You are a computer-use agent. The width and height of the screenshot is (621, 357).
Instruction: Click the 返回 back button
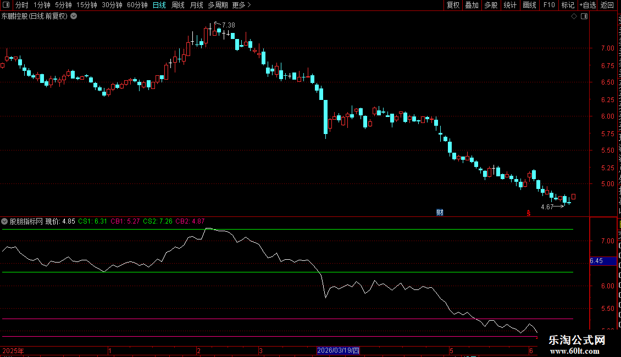click(x=607, y=5)
